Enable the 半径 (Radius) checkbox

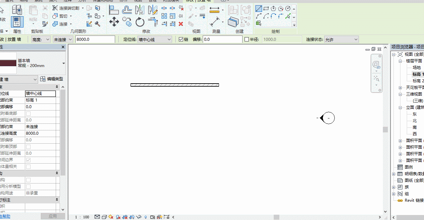pyautogui.click(x=247, y=39)
